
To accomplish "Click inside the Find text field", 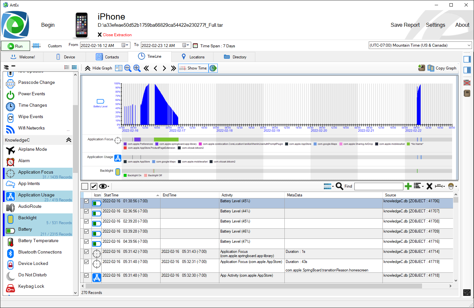I will tap(379, 186).
